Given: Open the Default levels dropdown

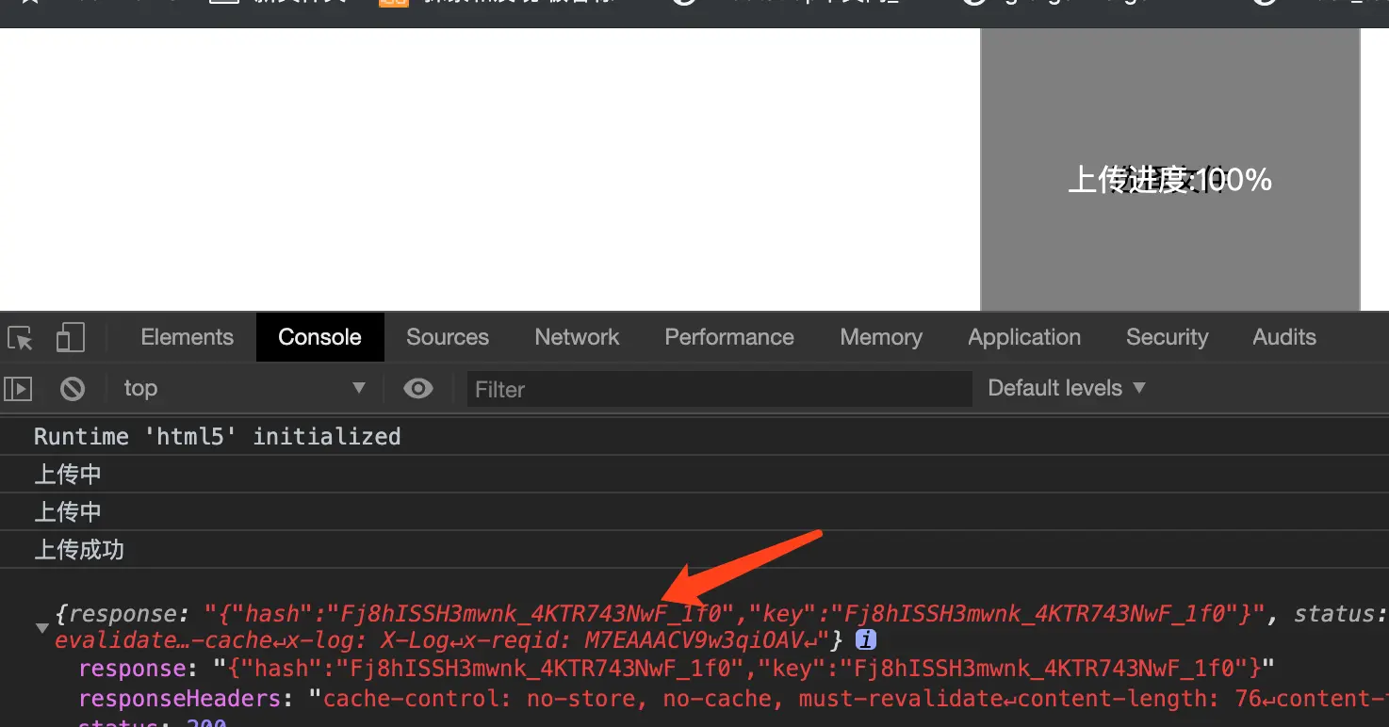Looking at the screenshot, I should [1067, 388].
